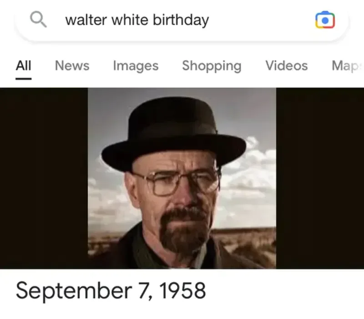Show Videos results tab

[287, 66]
